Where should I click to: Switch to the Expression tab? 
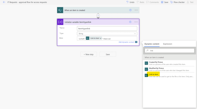click(168, 44)
